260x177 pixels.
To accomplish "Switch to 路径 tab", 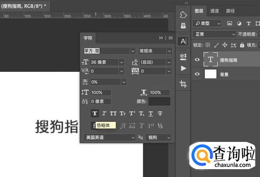I will [x=230, y=11].
